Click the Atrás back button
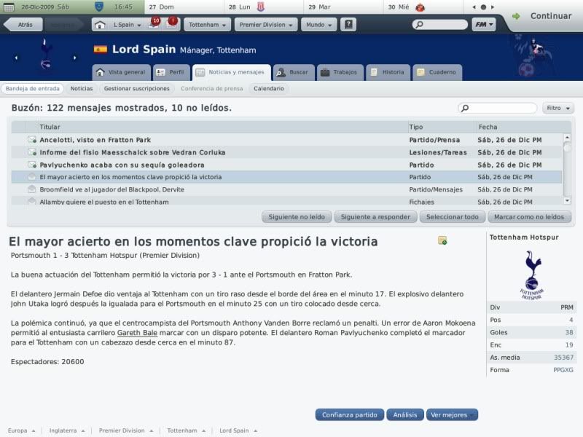The height and width of the screenshot is (437, 583). click(23, 25)
